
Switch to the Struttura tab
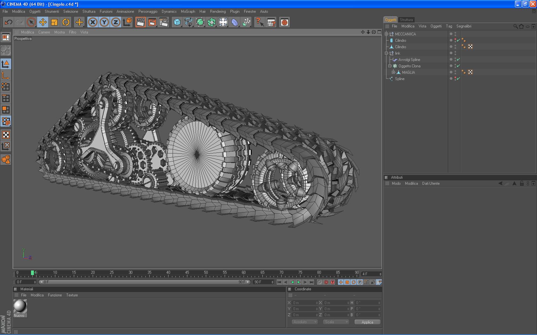(406, 20)
